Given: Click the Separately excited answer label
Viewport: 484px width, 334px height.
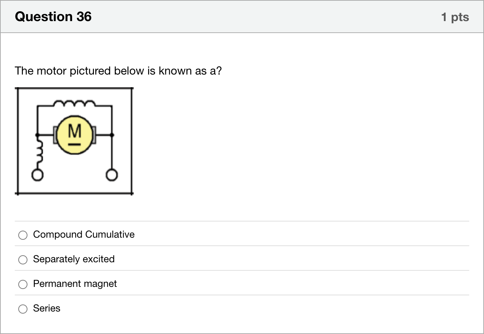Looking at the screenshot, I should coord(74,259).
